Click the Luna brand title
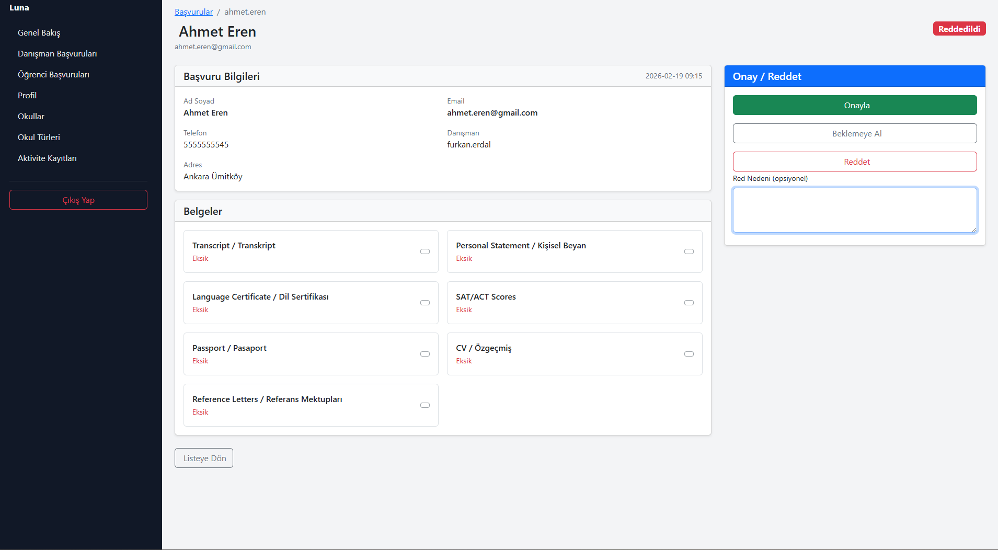This screenshot has width=998, height=550. pyautogui.click(x=19, y=7)
